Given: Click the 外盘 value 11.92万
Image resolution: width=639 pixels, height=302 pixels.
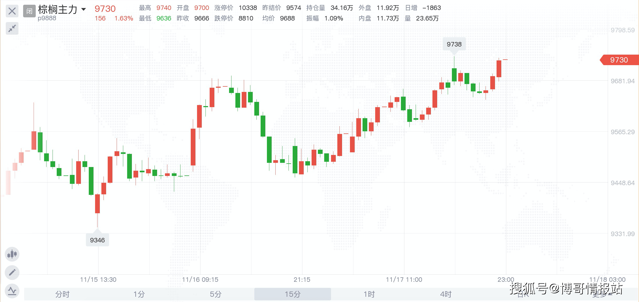Looking at the screenshot, I should (388, 8).
